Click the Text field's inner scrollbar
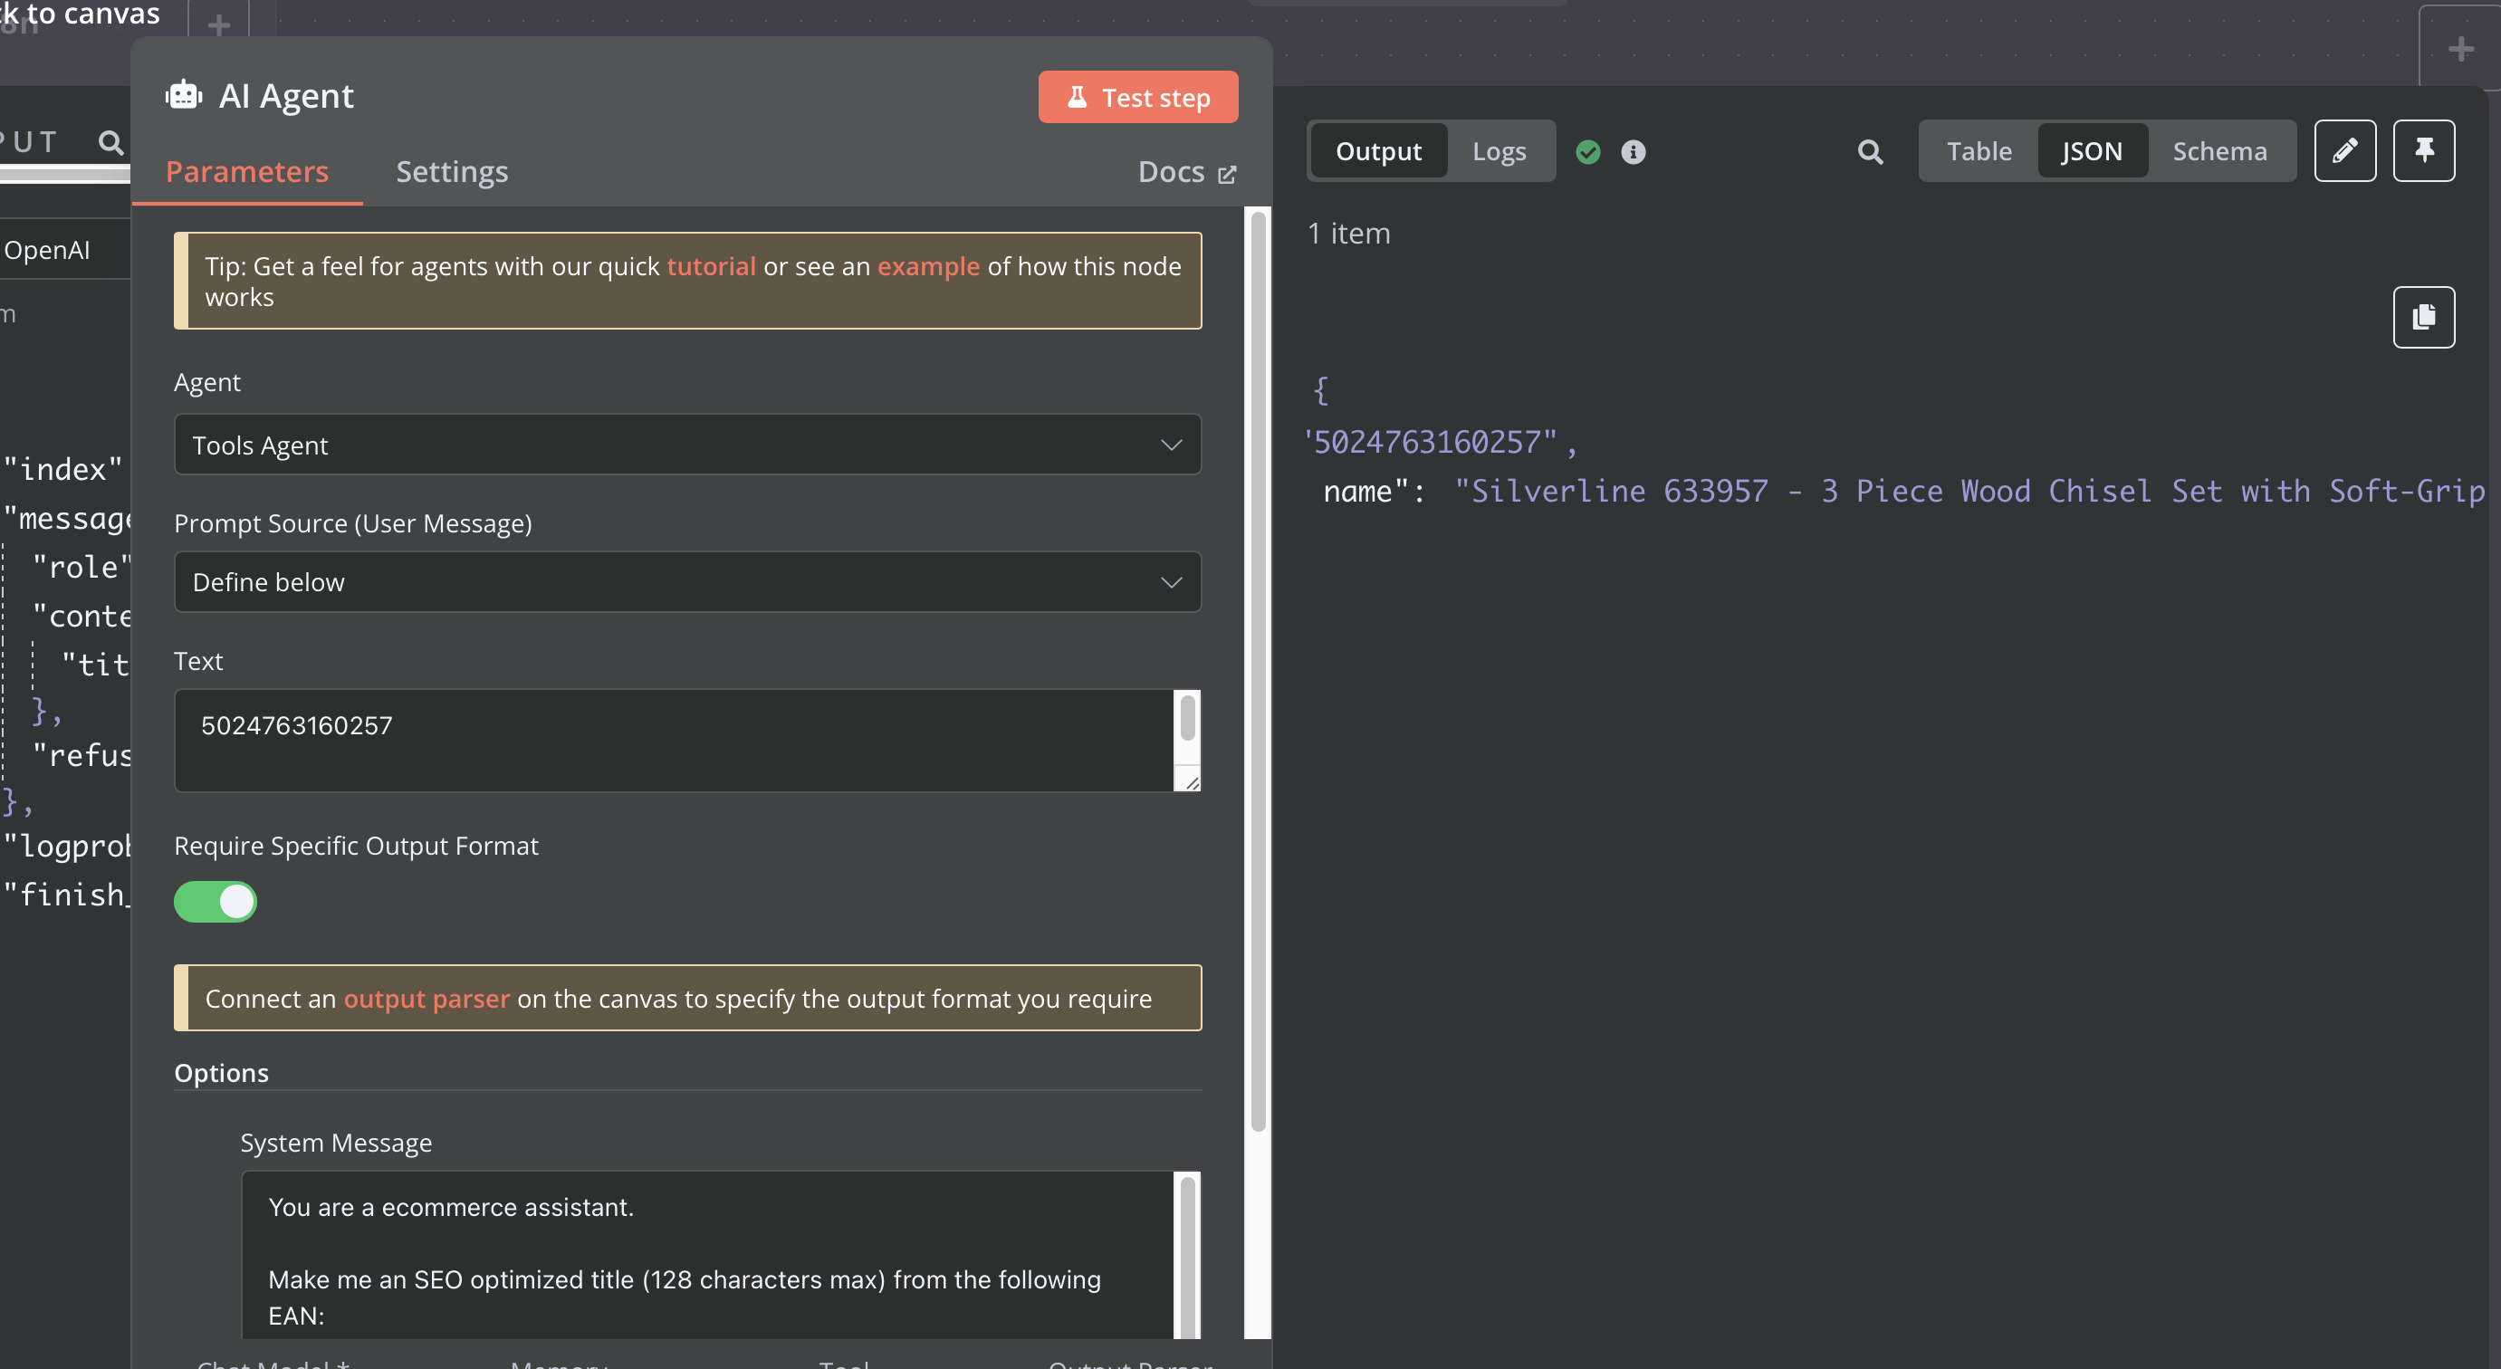Viewport: 2501px width, 1369px height. [x=1186, y=719]
